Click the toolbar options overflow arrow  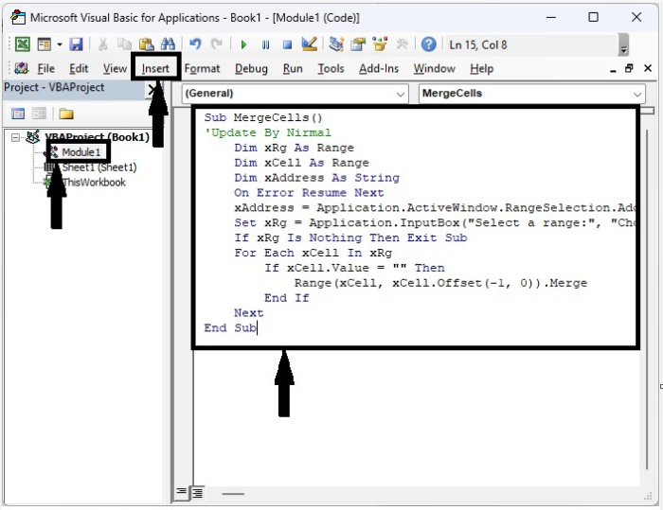tap(623, 45)
